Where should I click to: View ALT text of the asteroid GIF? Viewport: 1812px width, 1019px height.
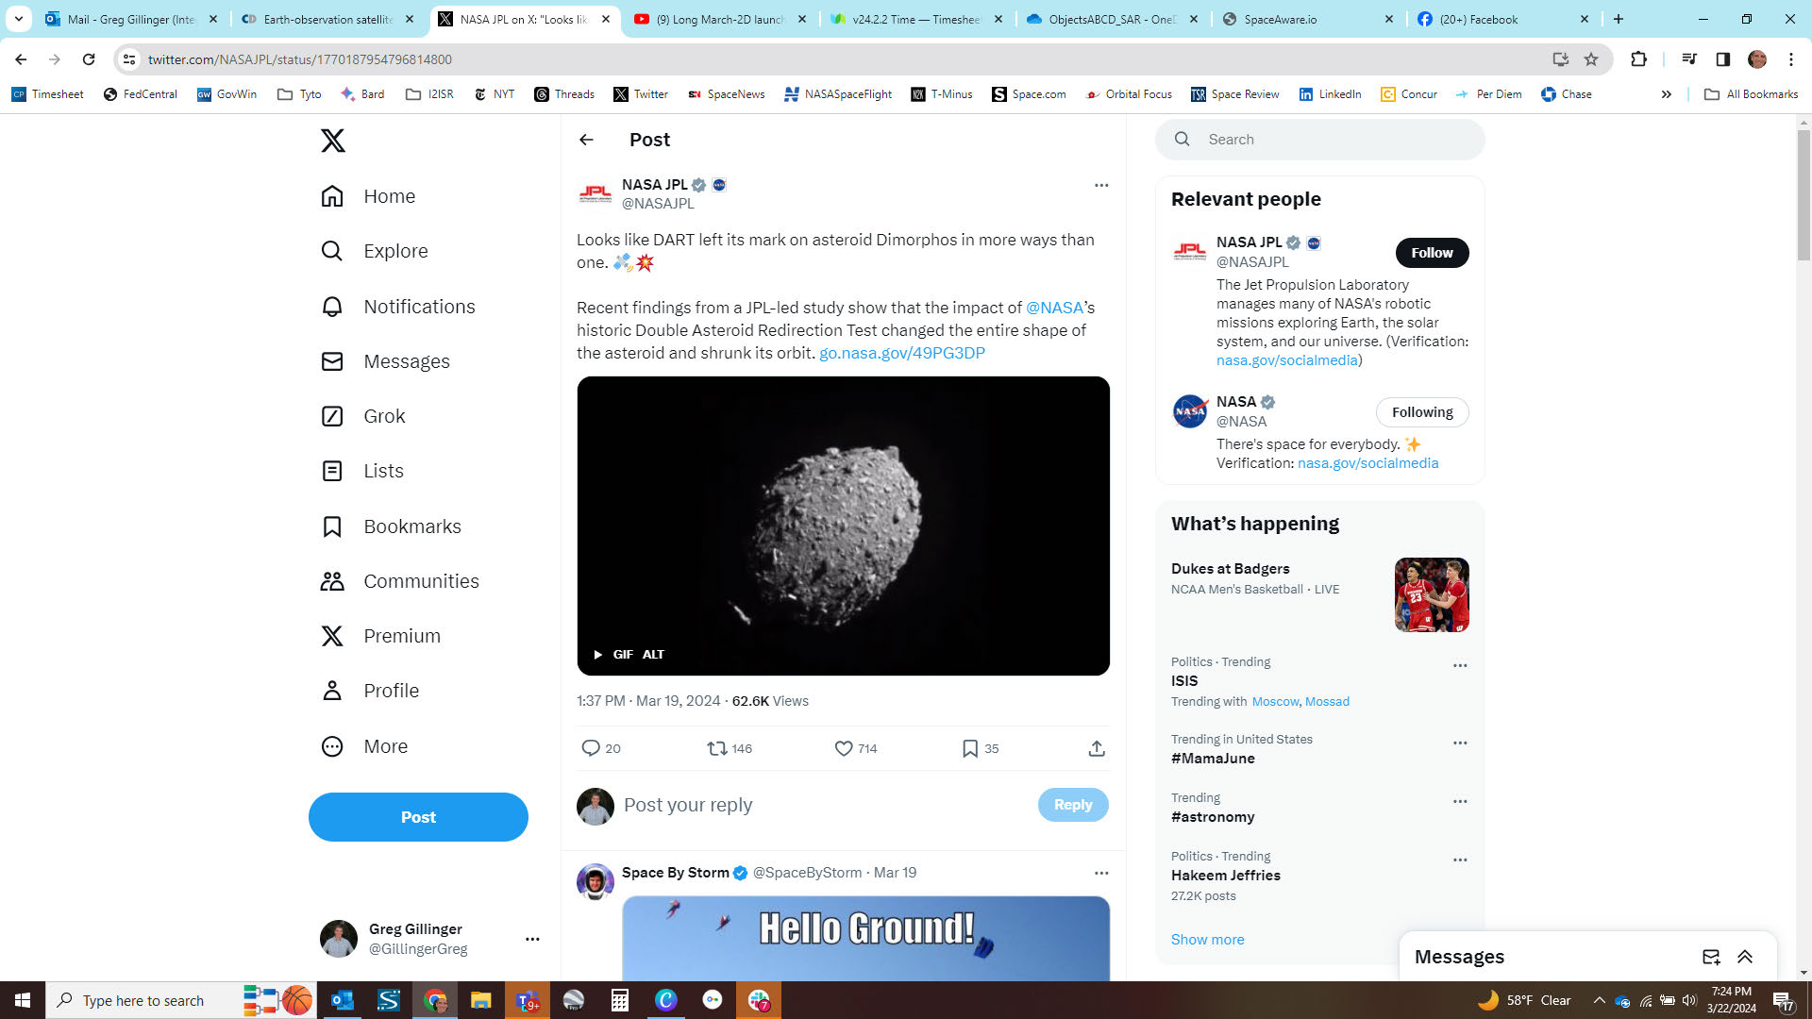coord(653,654)
